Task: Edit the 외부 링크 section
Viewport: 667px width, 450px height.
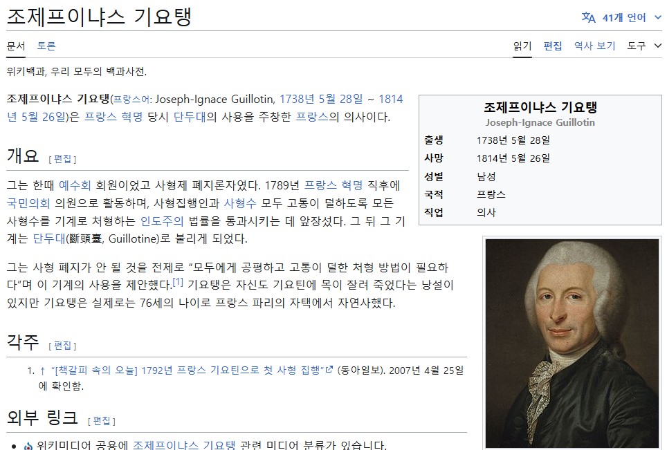Action: point(102,420)
